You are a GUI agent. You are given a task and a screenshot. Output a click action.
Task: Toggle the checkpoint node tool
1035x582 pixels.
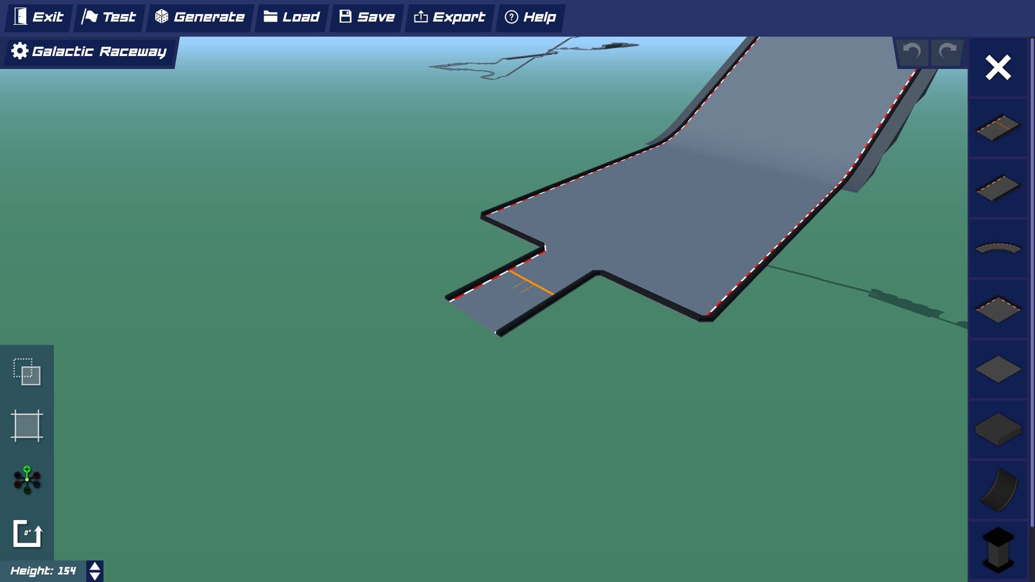27,480
